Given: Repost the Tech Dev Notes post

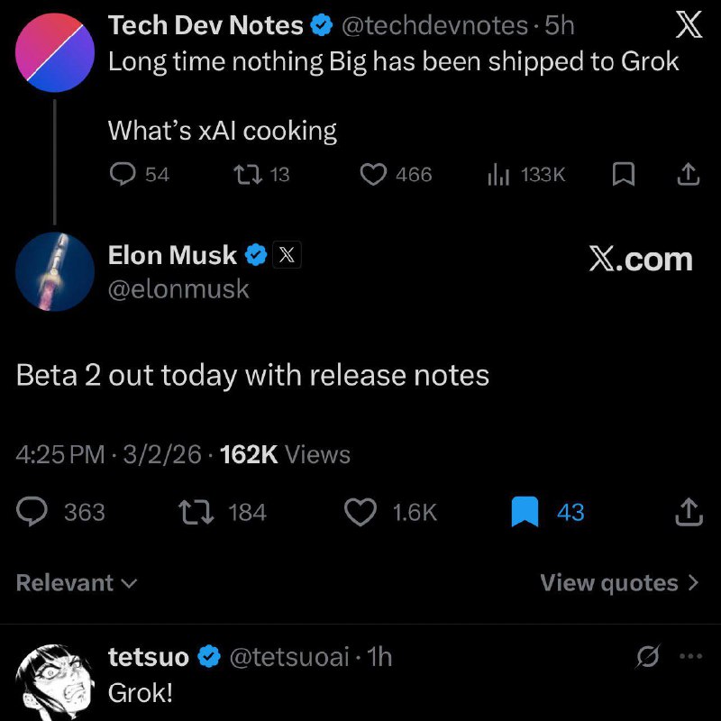Looking at the screenshot, I should 246,174.
